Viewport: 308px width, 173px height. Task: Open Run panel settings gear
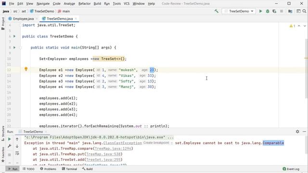coord(297,132)
